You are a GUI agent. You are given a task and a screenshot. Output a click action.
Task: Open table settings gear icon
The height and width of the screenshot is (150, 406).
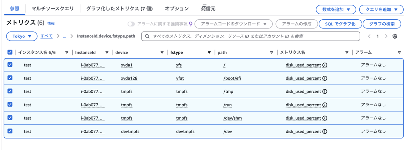click(x=394, y=36)
